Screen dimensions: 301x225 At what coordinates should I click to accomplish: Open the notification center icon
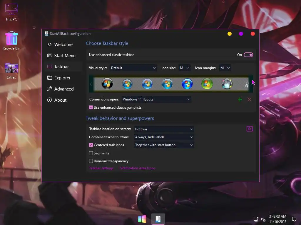pos(294,219)
